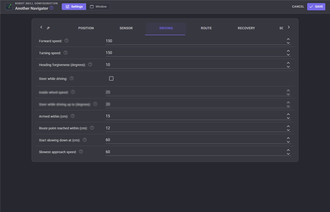The image size is (330, 212).
Task: Open help icon for Arrived within (cm)
Action: pyautogui.click(x=73, y=116)
